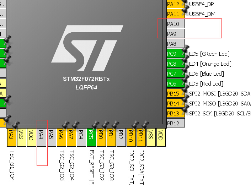Select the PB11 pin

point(141,137)
